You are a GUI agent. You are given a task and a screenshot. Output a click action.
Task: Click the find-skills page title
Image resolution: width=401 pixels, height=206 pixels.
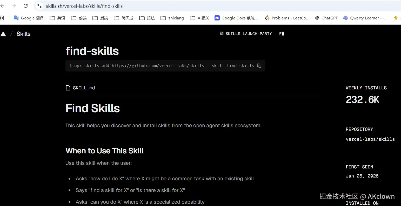[x=92, y=51]
